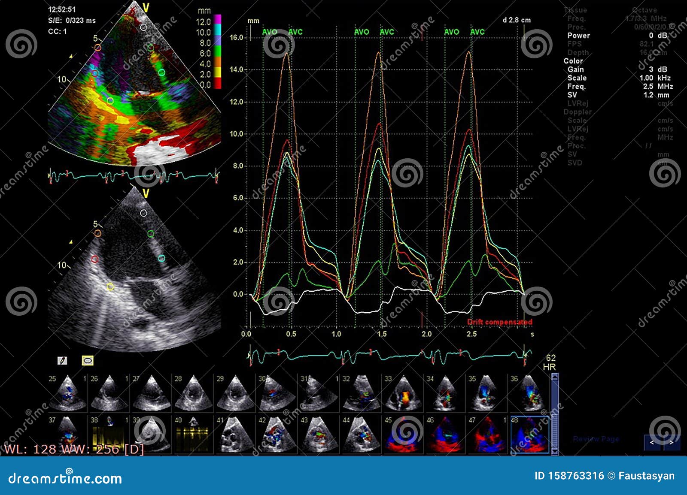Screen dimensions: 687x495
Task: Click the orange ROI circle on color Doppler image
Action: [98, 47]
